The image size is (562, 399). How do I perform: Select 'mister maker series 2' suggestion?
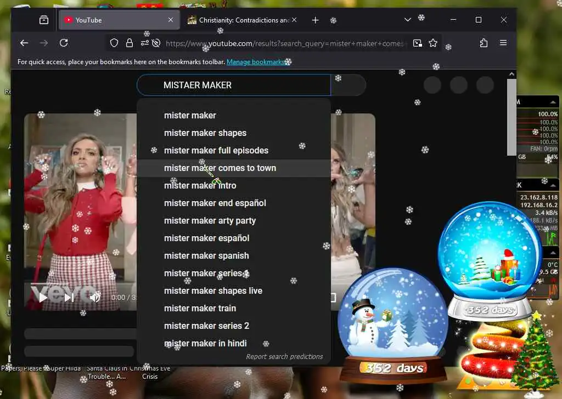pyautogui.click(x=234, y=326)
